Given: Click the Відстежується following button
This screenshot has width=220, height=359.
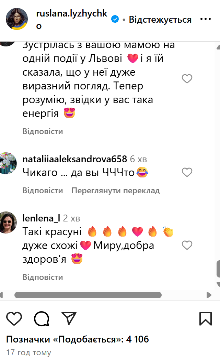Looking at the screenshot, I should [160, 20].
